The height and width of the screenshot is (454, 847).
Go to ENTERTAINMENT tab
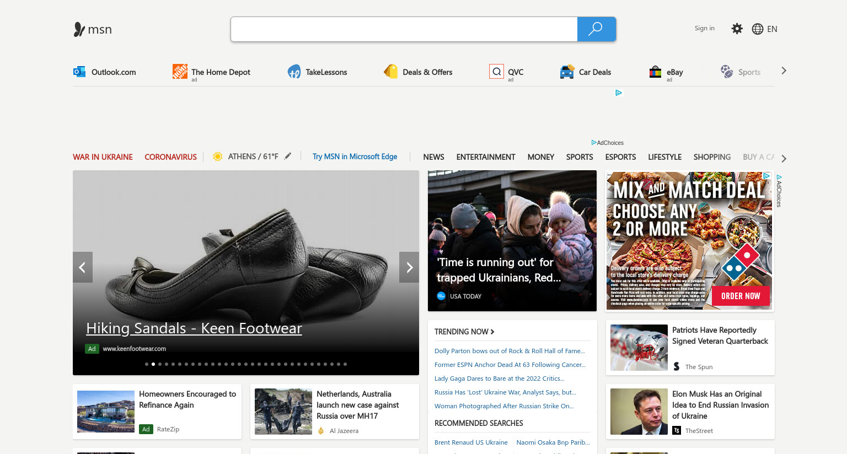[486, 157]
